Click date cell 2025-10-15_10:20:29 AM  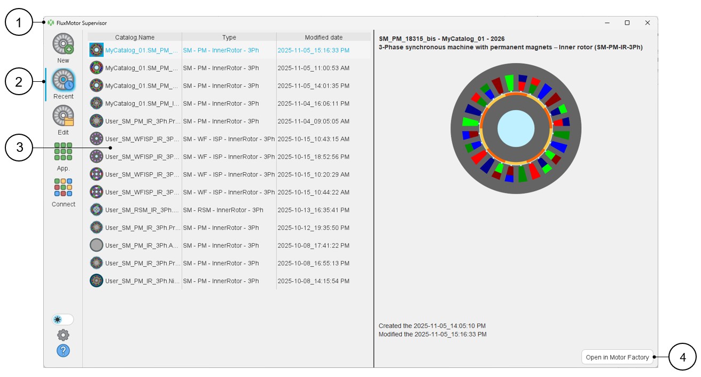[314, 174]
